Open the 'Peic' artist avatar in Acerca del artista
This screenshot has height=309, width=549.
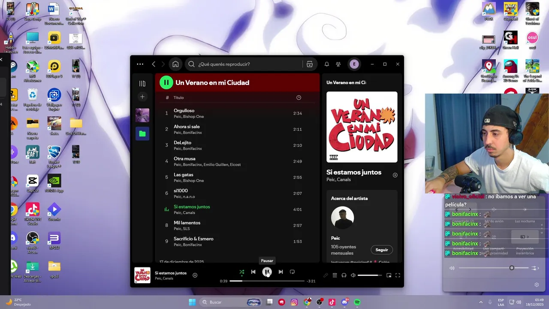pos(342,218)
